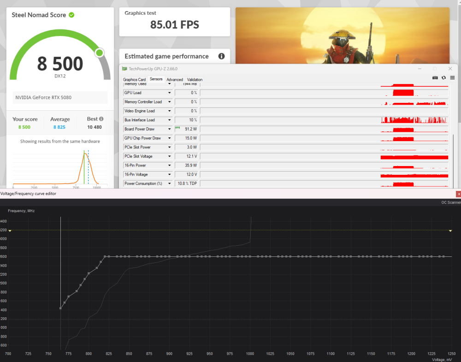Screen dimensions: 461x362
Task: Click the score gauge white indicator knob
Action: tap(100, 53)
